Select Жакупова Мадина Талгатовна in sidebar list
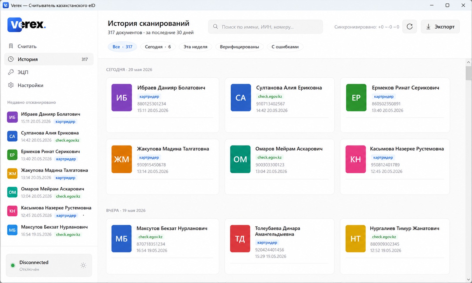 [x=55, y=170]
